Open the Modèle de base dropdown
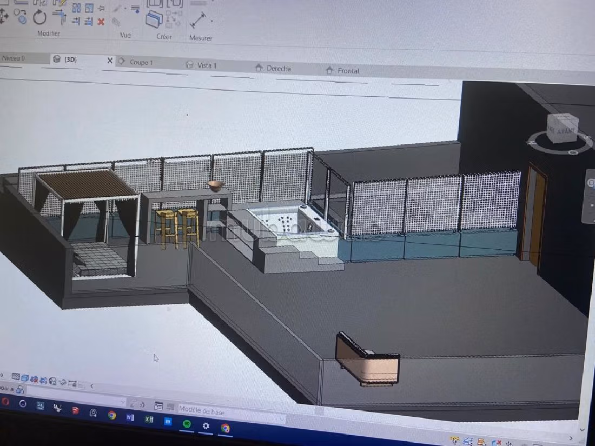The width and height of the screenshot is (595, 446). pyautogui.click(x=281, y=418)
